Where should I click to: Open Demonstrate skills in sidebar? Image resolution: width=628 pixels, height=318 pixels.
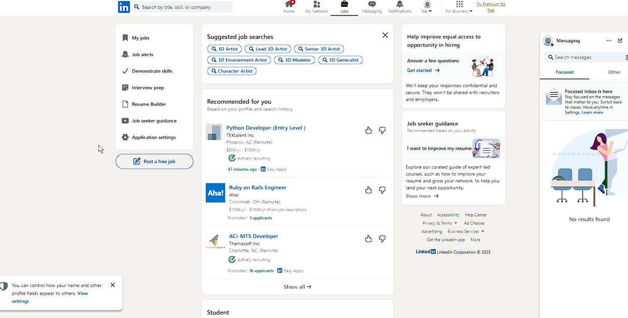[152, 71]
